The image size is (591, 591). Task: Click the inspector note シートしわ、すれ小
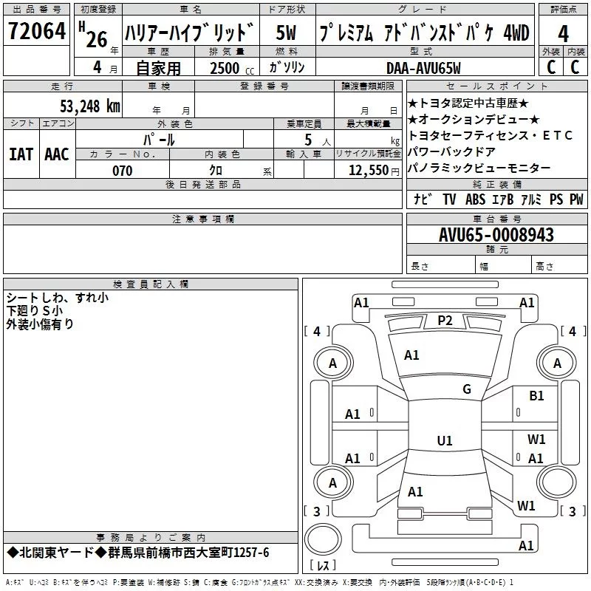(58, 298)
